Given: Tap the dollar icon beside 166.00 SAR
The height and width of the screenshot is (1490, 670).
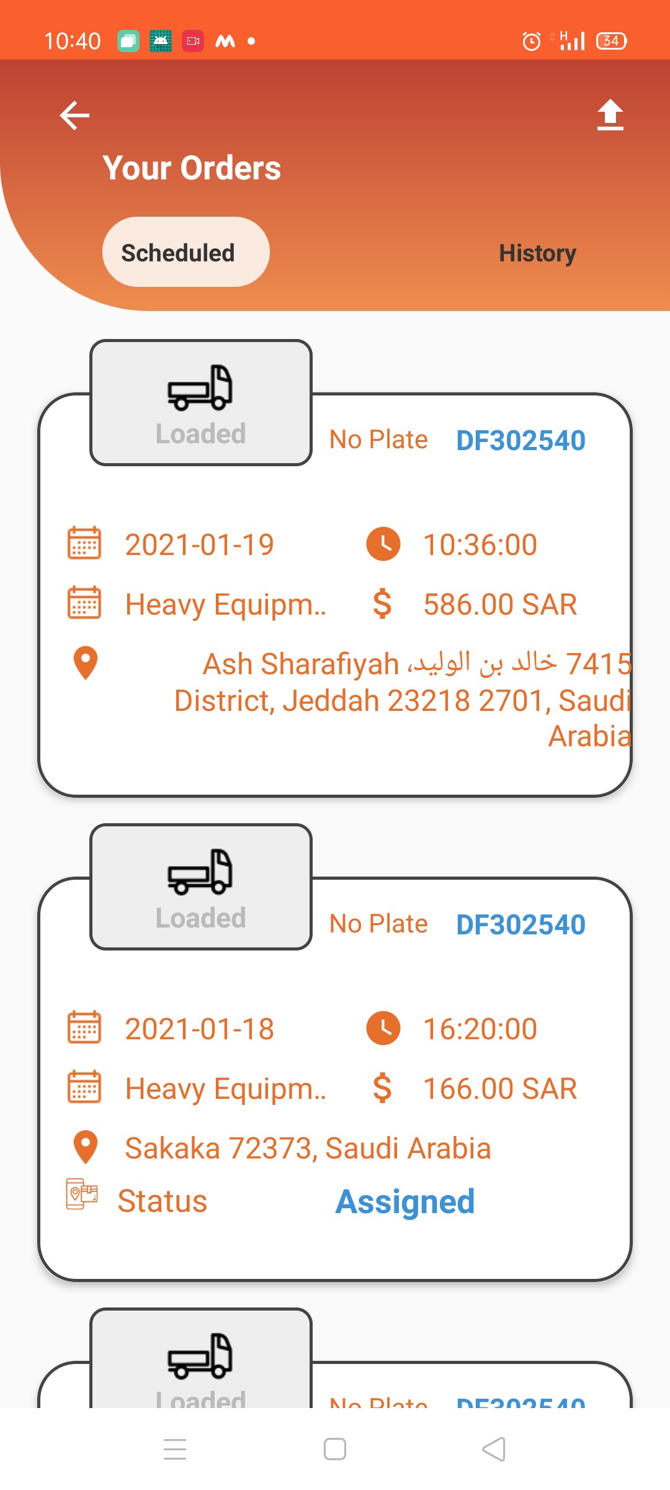Looking at the screenshot, I should [x=383, y=1088].
